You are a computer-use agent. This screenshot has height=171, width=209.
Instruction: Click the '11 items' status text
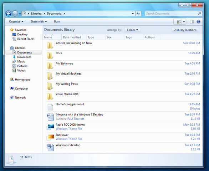26,157
